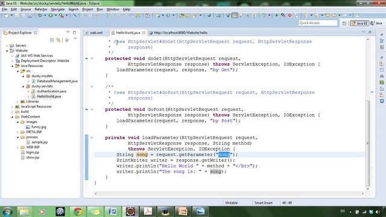Screen dimensions: 386x217
Task: Close the HelloWorld.java tab
Action: [x=144, y=33]
